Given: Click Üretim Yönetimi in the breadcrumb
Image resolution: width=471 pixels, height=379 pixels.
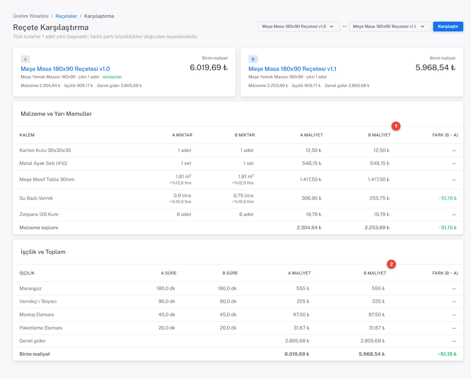Looking at the screenshot, I should [x=31, y=16].
